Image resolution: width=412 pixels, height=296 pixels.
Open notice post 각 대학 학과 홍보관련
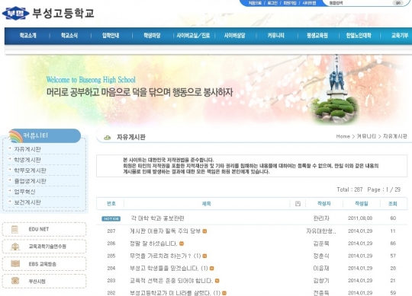click(157, 218)
